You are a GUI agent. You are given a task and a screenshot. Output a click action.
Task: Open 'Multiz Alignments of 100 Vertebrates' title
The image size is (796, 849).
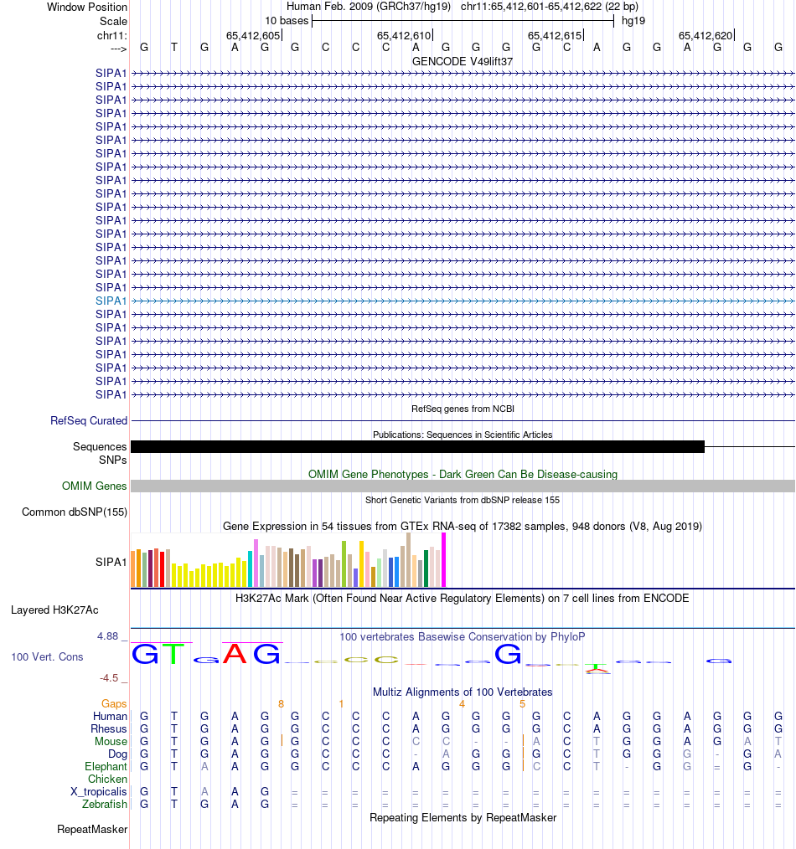tap(463, 692)
